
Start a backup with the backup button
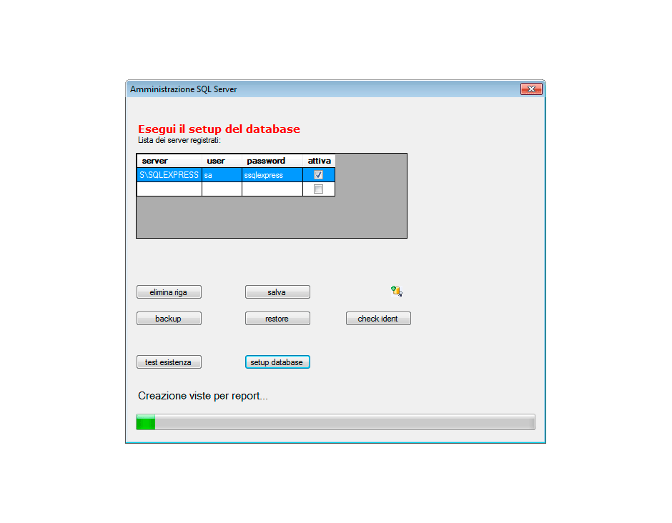(x=169, y=319)
